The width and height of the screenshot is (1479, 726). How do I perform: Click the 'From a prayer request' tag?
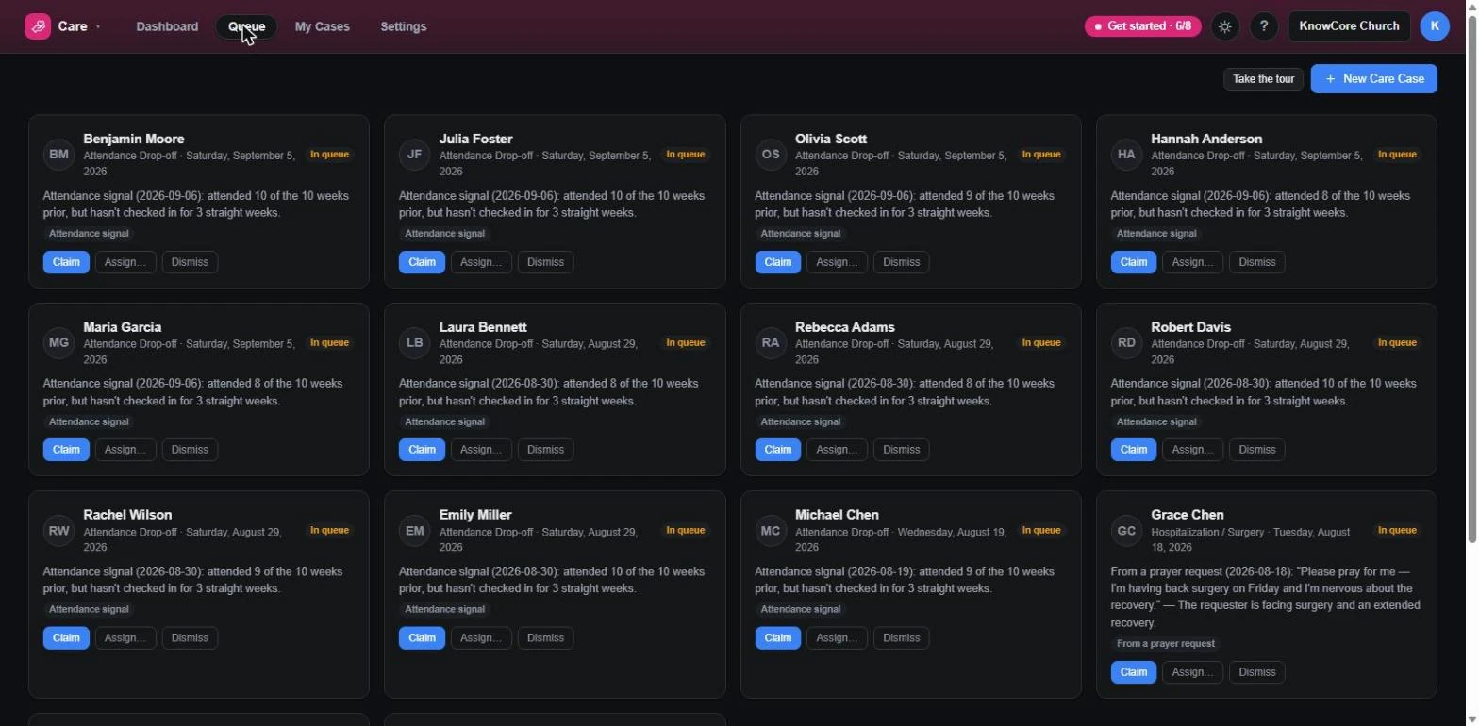[x=1166, y=644]
